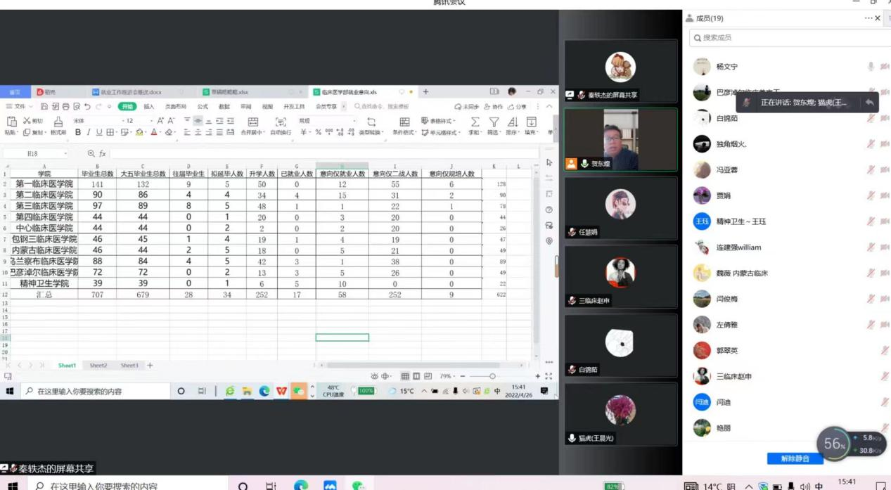This screenshot has height=490, width=891.
Task: Select the Format Painter brush icon
Action: (58, 122)
